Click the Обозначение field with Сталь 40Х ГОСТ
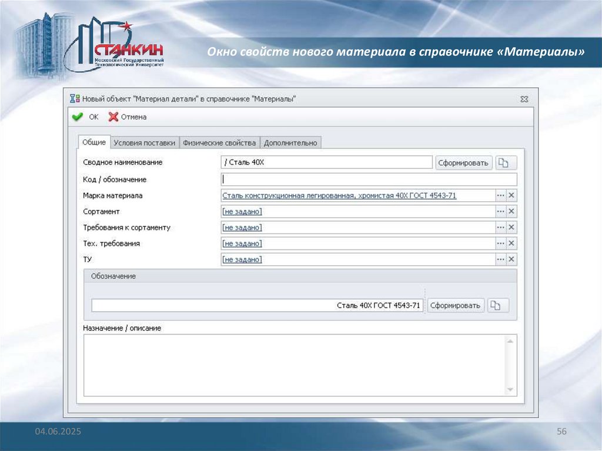 click(x=257, y=306)
